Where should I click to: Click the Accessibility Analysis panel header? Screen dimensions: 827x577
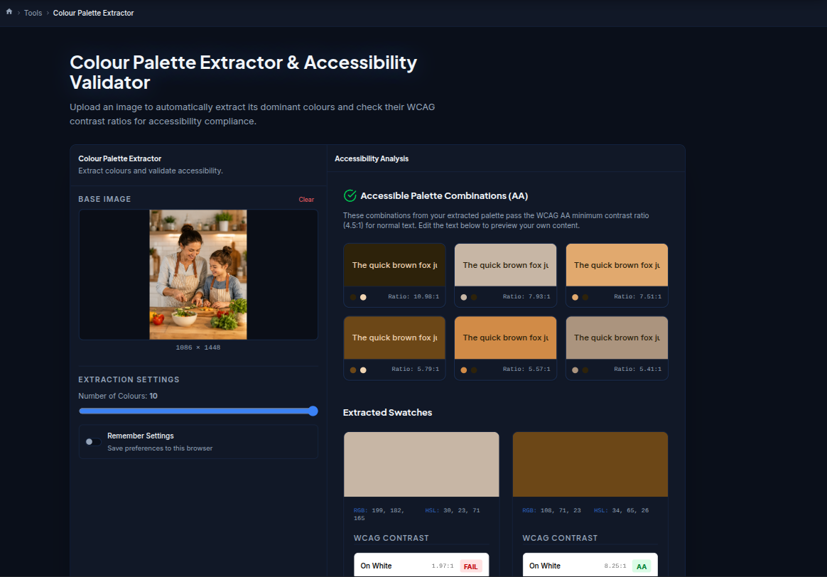[x=372, y=158]
